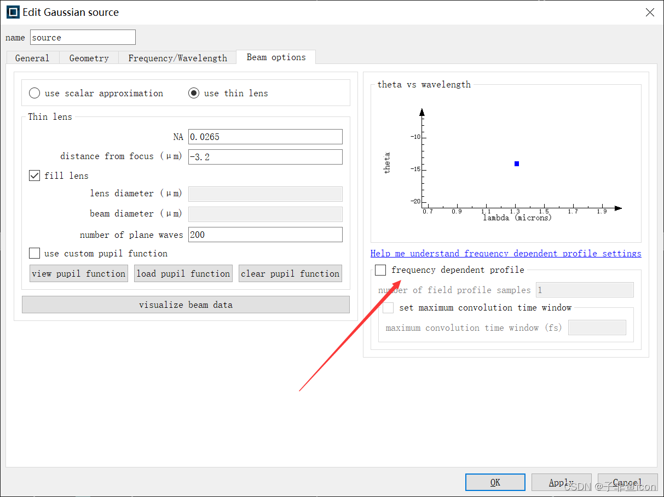Click the NA input field
The height and width of the screenshot is (497, 664).
click(x=265, y=137)
